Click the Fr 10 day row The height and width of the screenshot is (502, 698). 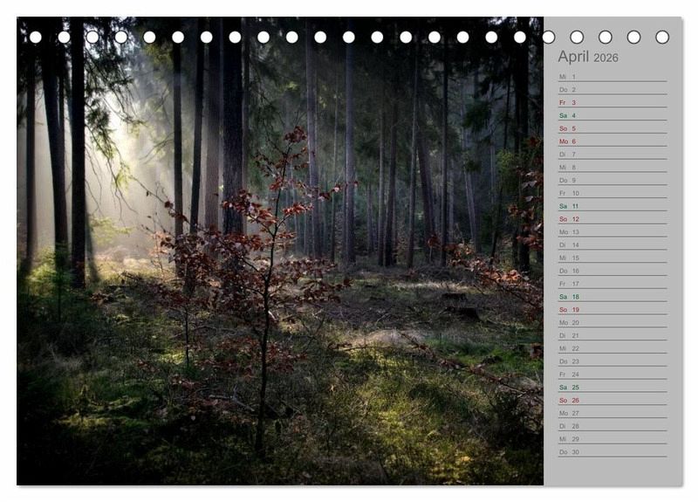(x=612, y=193)
